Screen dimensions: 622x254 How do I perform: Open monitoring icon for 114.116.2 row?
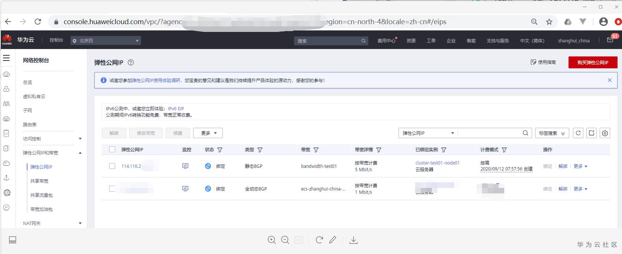(x=185, y=166)
